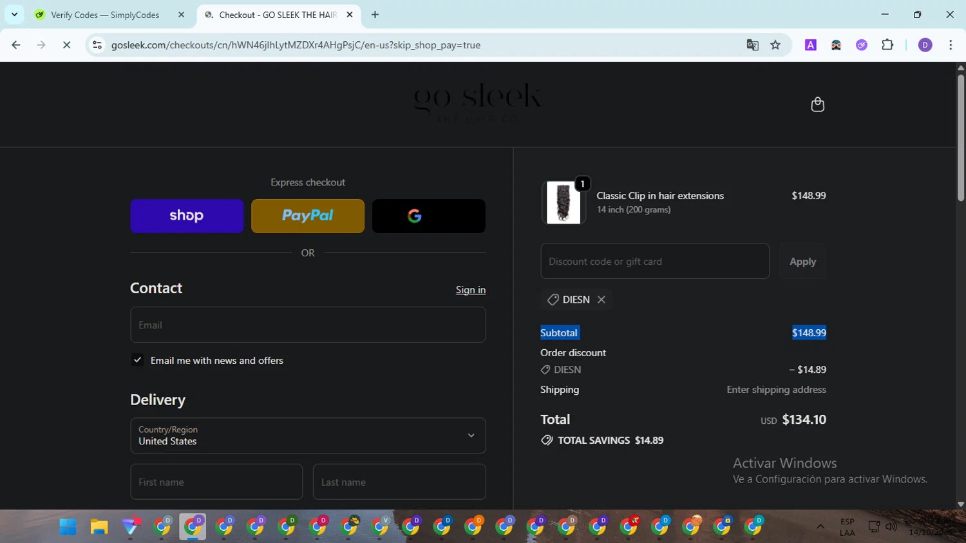
Task: Open the Classic Clip hair extensions thumbnail
Action: tap(563, 202)
